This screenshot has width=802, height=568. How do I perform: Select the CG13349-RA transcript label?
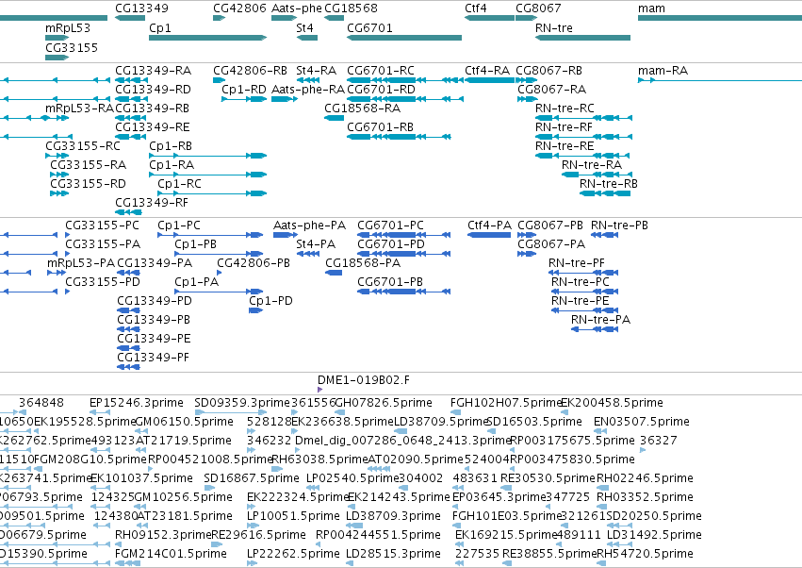point(154,70)
